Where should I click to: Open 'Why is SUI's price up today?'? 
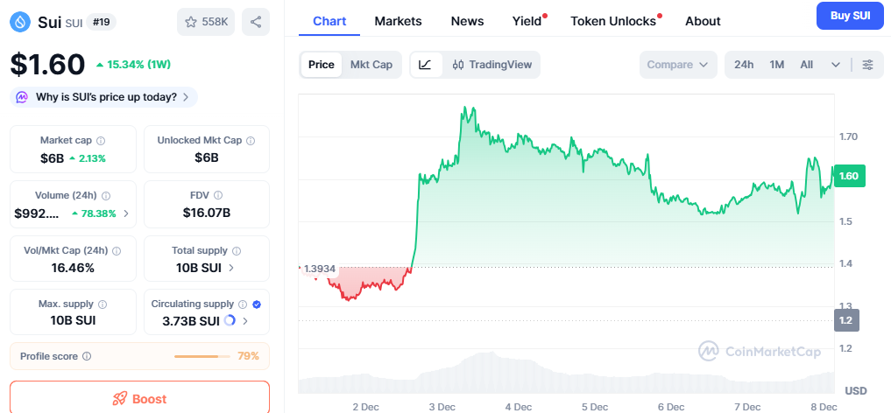[104, 97]
